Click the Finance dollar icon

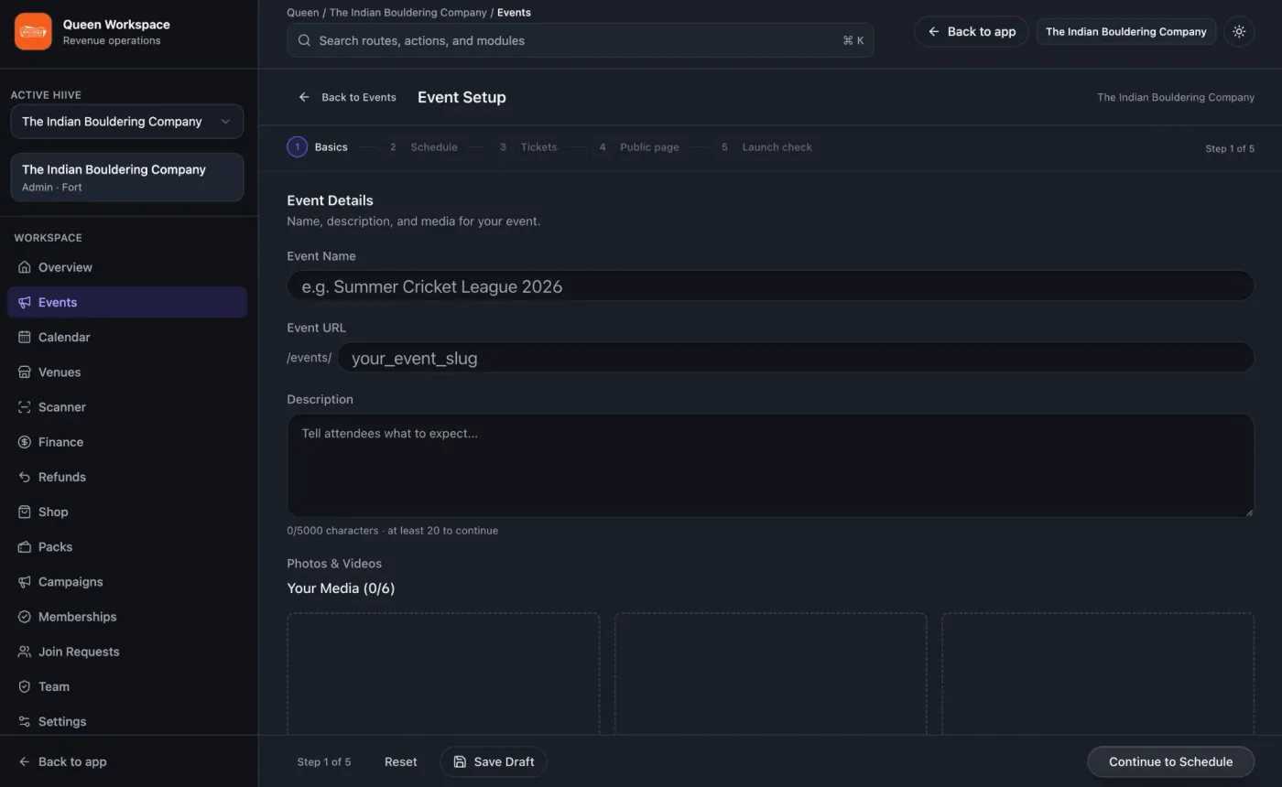click(25, 442)
